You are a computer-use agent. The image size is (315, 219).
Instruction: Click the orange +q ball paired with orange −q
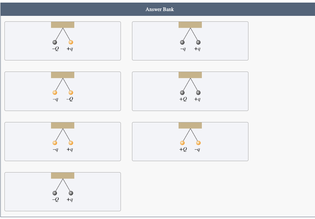[71, 143]
